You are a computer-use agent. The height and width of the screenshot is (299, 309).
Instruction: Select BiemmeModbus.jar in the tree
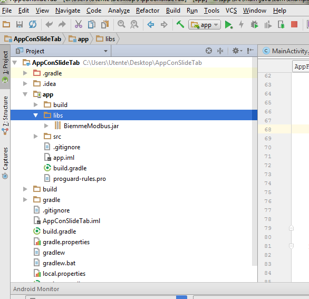pyautogui.click(x=91, y=126)
